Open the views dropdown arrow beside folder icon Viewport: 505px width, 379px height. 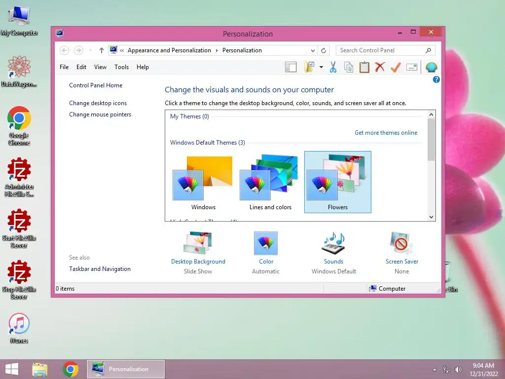tap(321, 67)
